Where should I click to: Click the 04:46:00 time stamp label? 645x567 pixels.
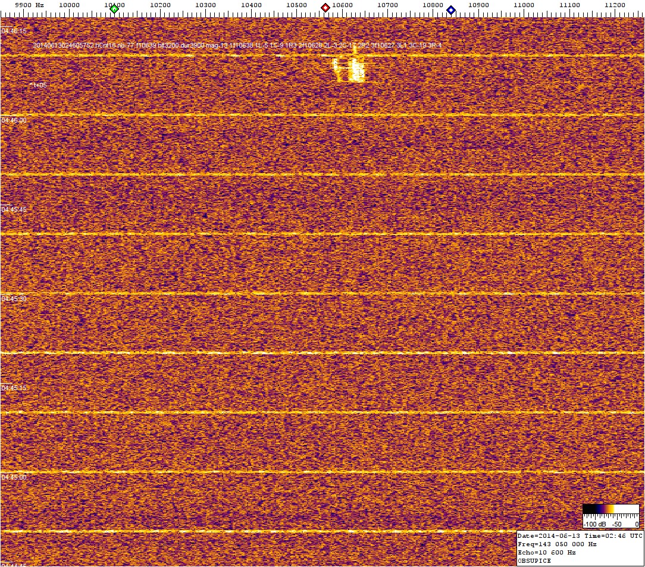tap(13, 120)
